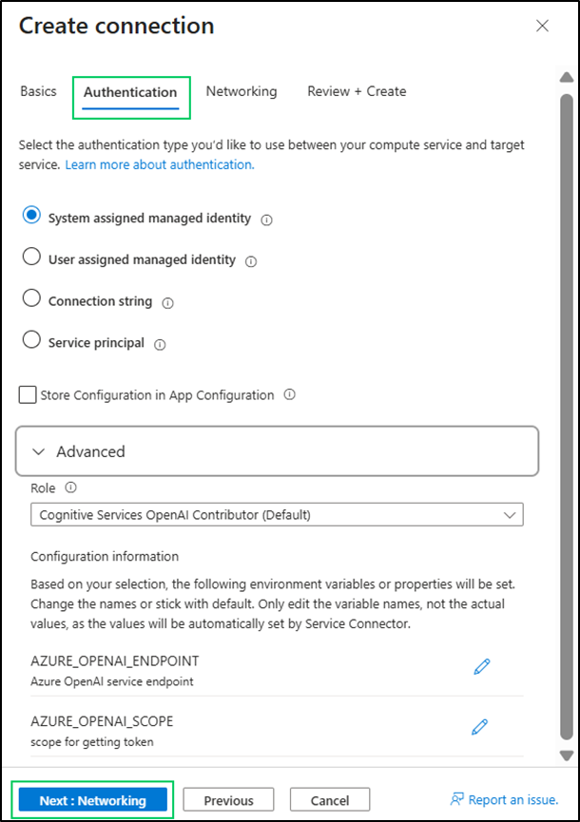Click the info icon beside Connection string
This screenshot has width=580, height=822.
point(168,303)
